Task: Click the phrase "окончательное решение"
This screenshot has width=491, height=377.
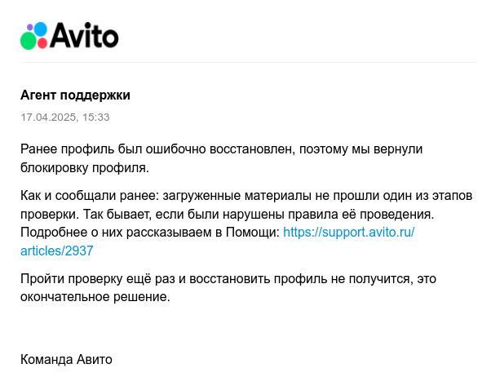Action: click(x=95, y=297)
